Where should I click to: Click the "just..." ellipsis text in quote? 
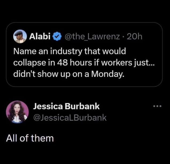coord(144,63)
